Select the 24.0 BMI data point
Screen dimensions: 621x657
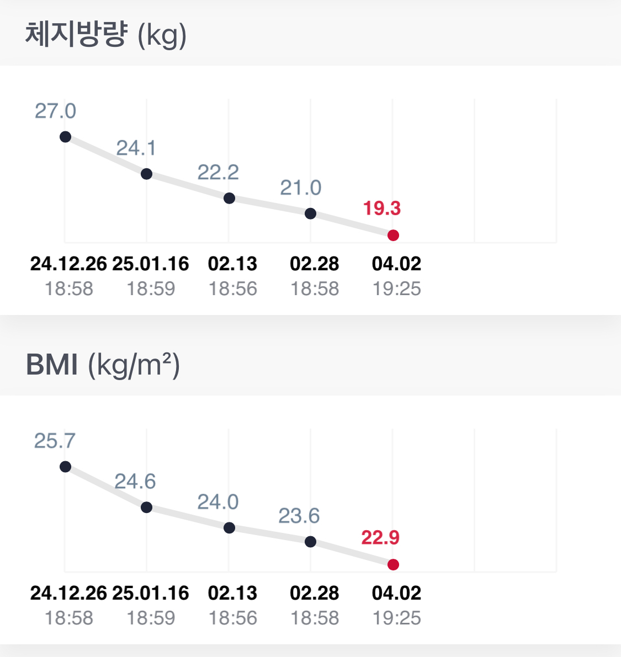point(229,527)
